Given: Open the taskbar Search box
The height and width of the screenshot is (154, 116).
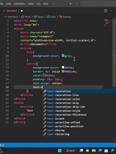Looking at the screenshot, I should pos(71,151).
